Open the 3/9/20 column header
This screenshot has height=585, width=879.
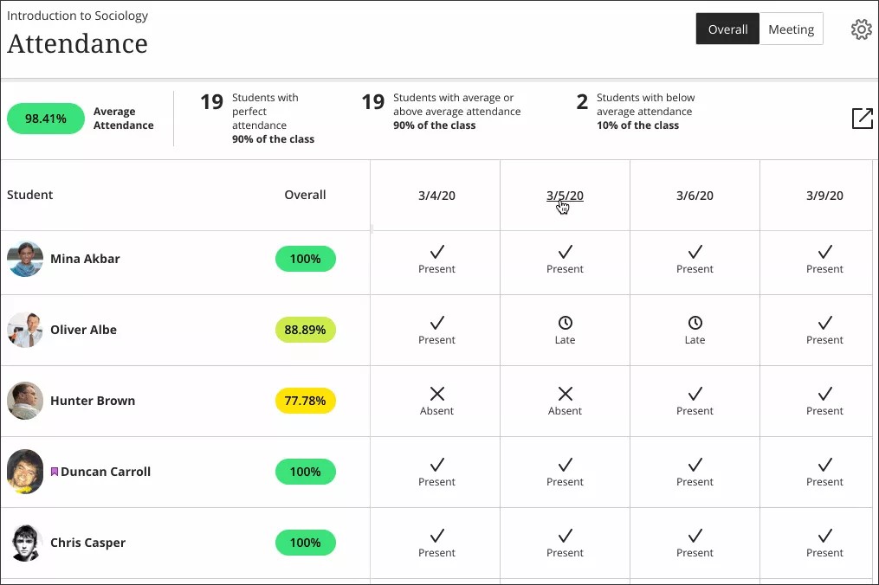pos(824,196)
